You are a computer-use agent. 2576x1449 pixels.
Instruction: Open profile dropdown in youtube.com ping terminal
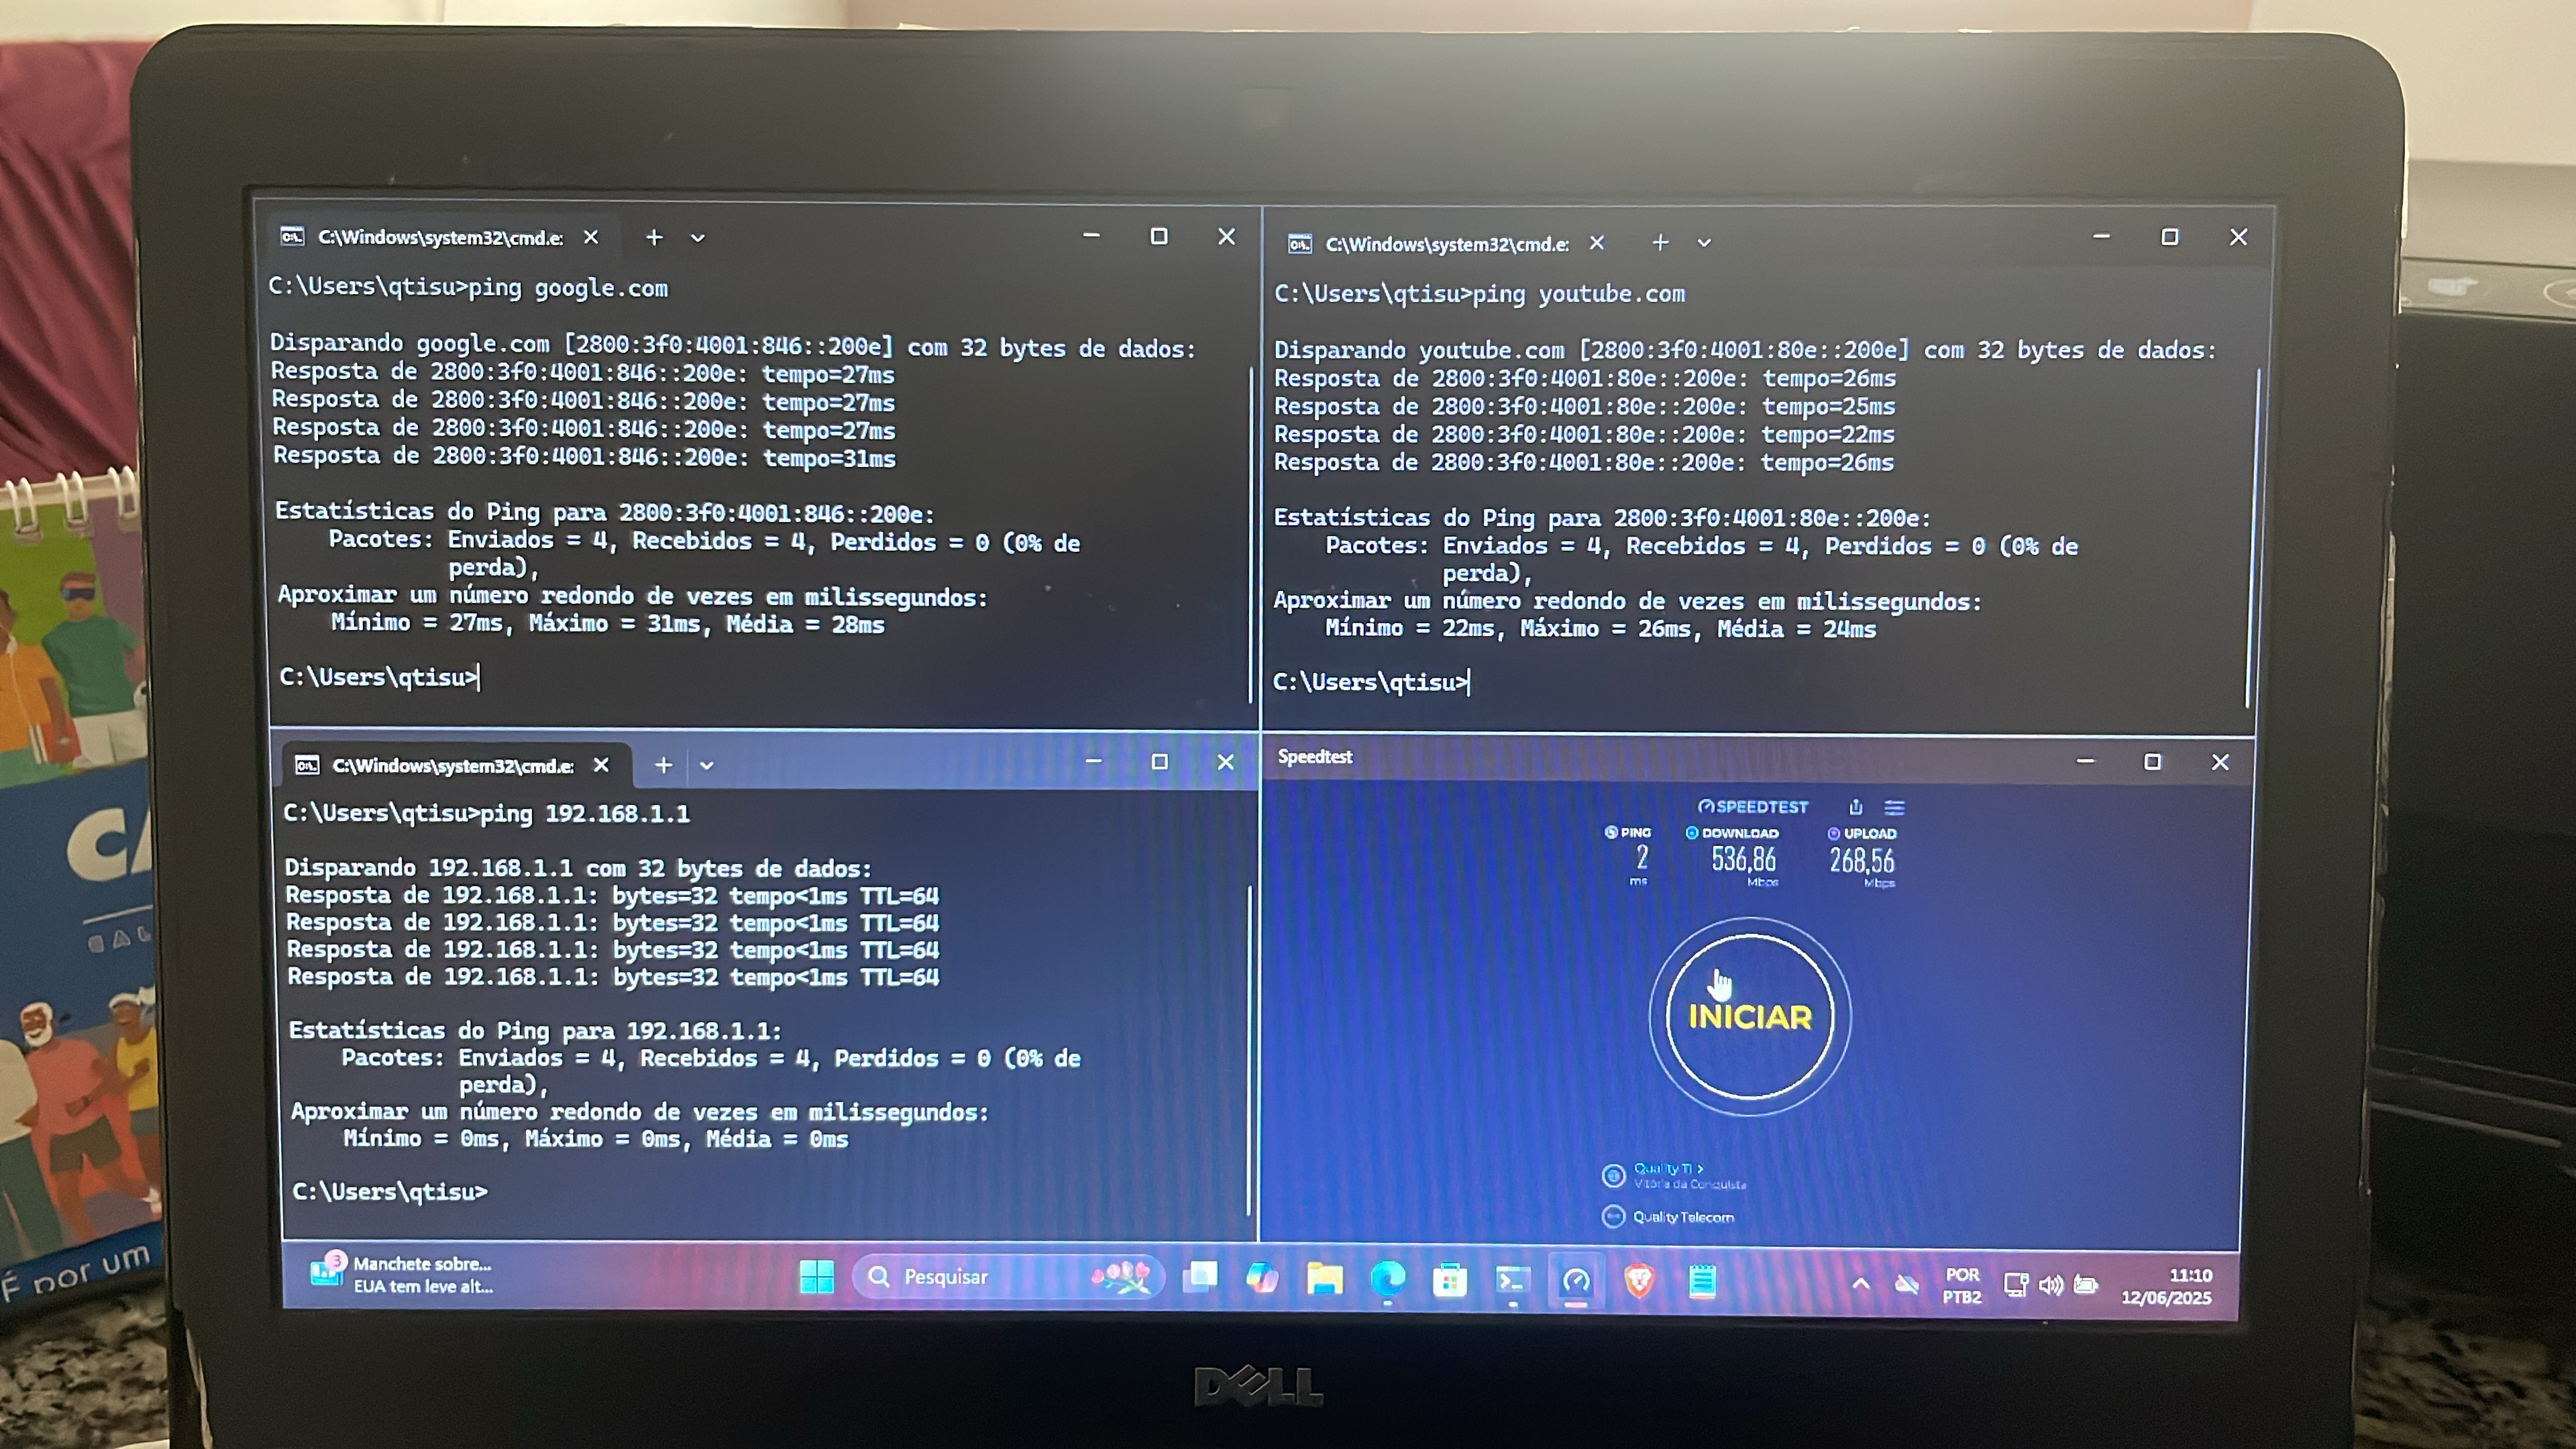click(x=1704, y=243)
